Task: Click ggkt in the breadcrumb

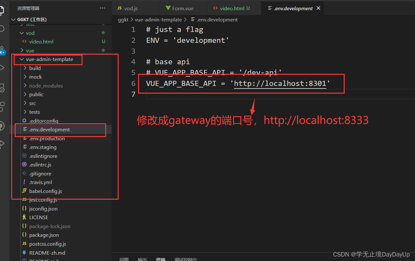Action: pos(123,19)
